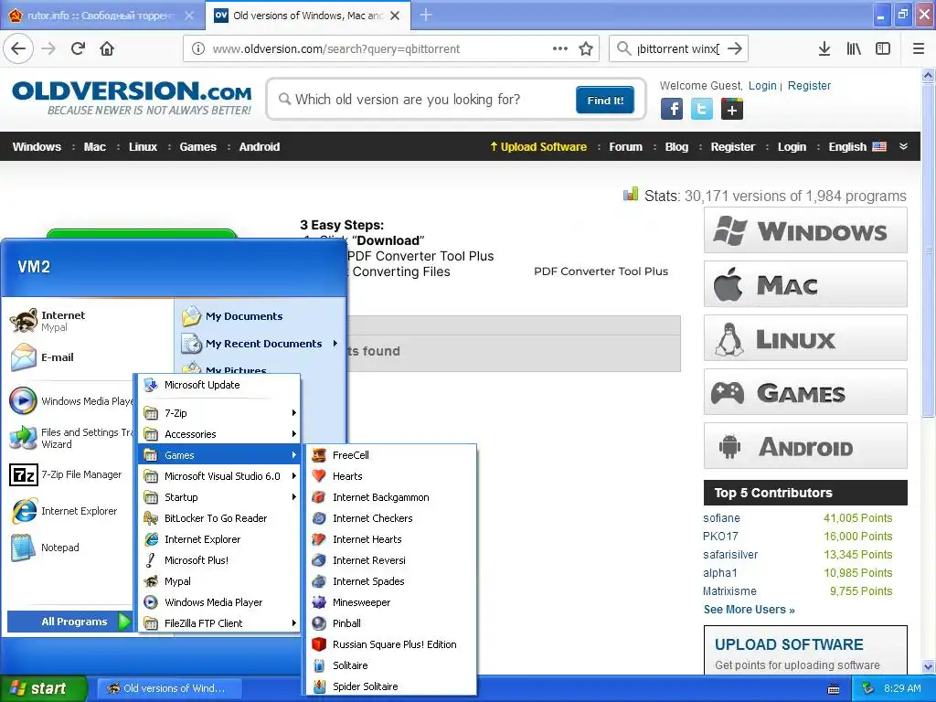Open Solitaire
The image size is (936, 702).
[391, 665]
